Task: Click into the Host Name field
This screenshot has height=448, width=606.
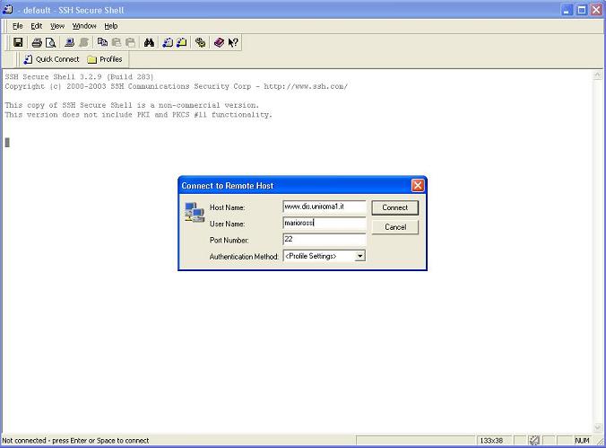Action: point(324,207)
